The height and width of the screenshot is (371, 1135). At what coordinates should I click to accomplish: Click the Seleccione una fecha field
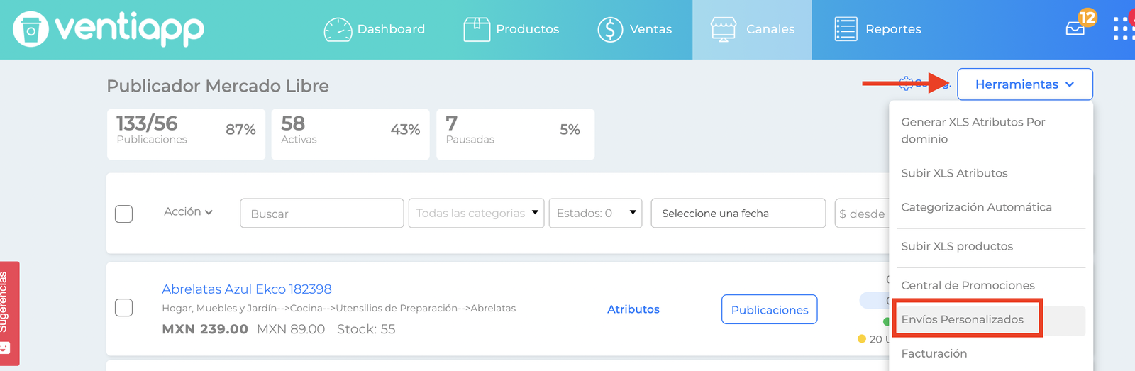738,213
